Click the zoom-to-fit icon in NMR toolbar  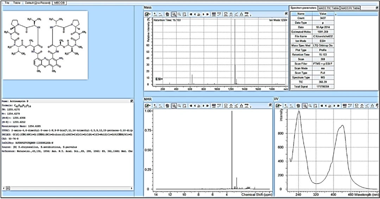pyautogui.click(x=185, y=106)
